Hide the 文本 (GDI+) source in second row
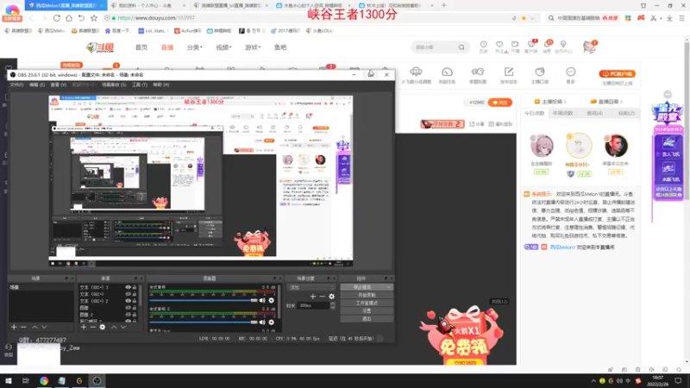This screenshot has width=690, height=388. pos(128,294)
